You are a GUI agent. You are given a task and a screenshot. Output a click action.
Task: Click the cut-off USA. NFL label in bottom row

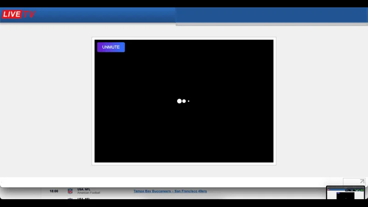tap(84, 198)
